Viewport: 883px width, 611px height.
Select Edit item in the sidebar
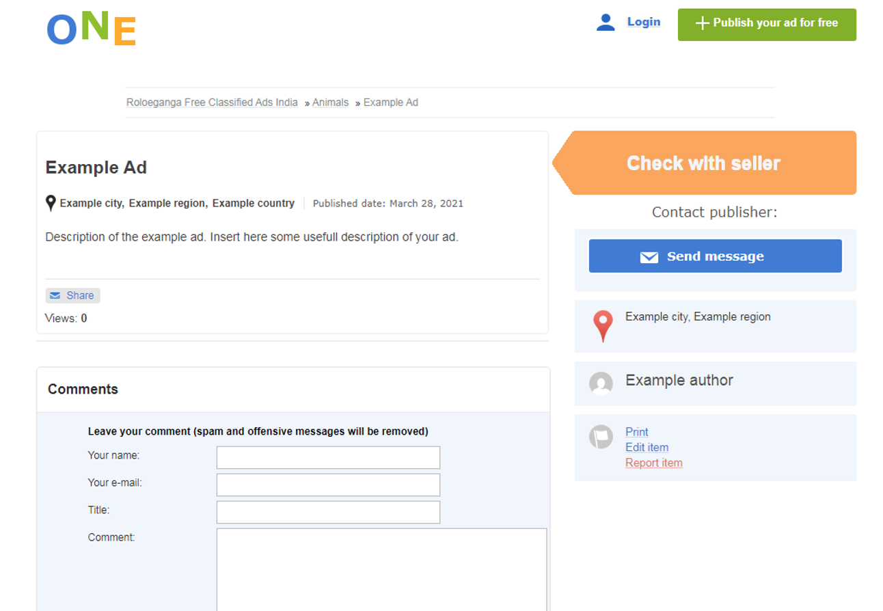point(647,447)
